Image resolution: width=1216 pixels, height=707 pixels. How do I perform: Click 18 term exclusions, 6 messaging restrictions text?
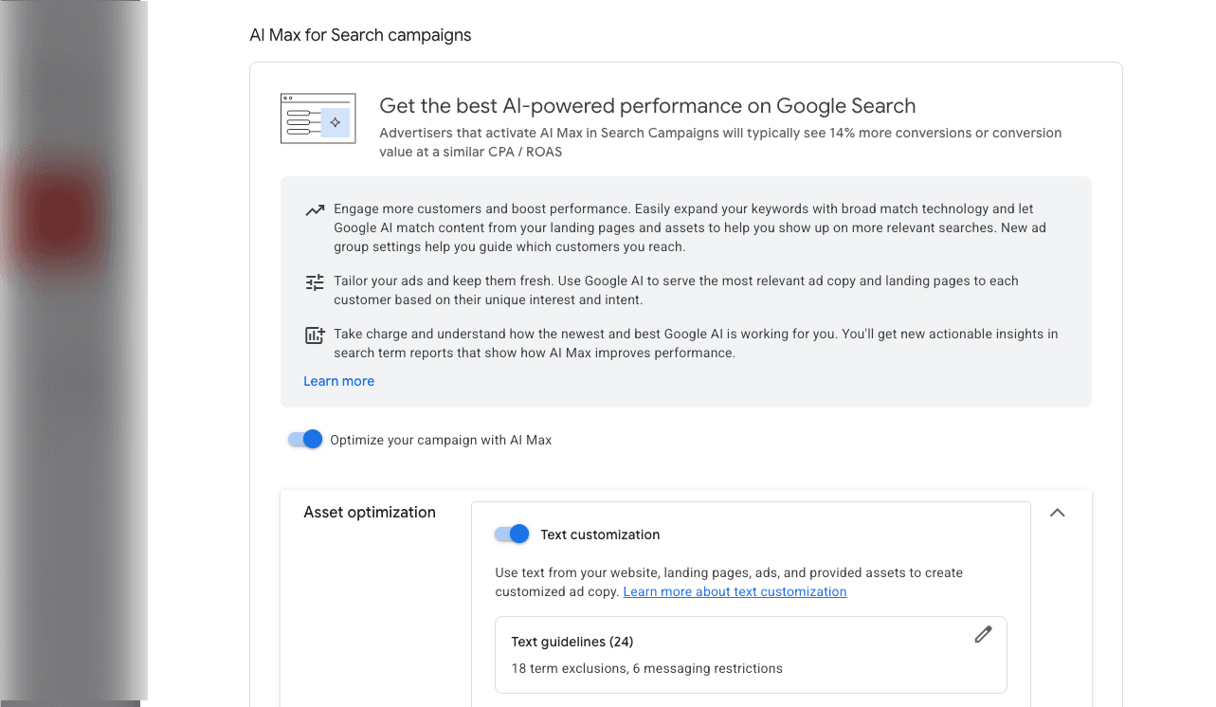click(647, 668)
